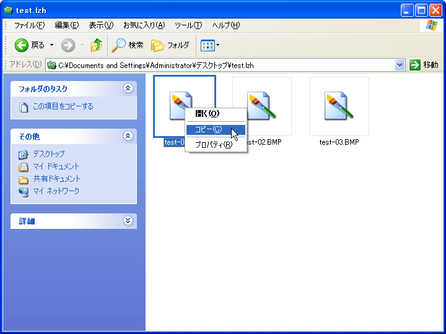Collapse the その他 panel section
Image resolution: width=446 pixels, height=334 pixels.
pyautogui.click(x=128, y=135)
